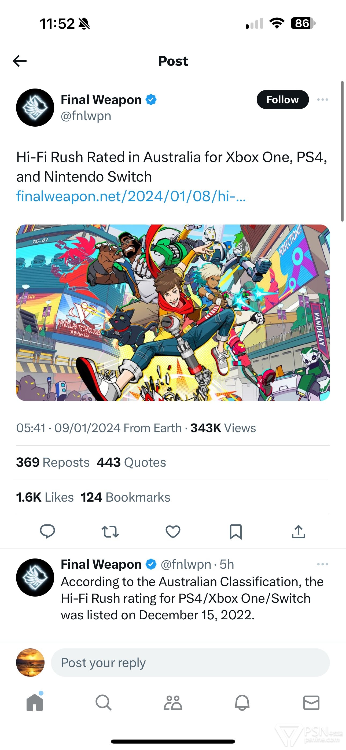This screenshot has height=750, width=346.
Task: View the 369 Reposts list
Action: [x=53, y=462]
